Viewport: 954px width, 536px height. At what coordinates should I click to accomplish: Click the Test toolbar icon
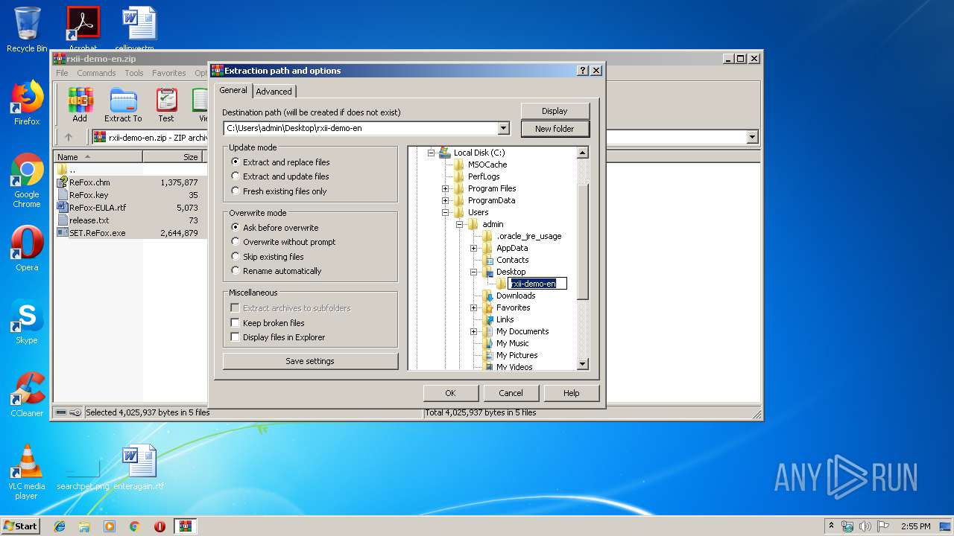click(x=166, y=104)
